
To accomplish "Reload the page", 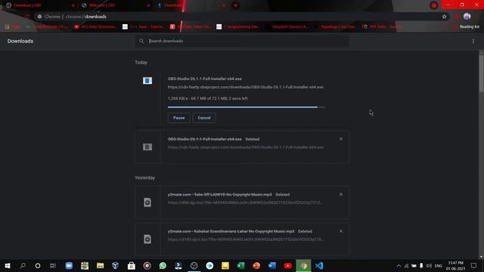I will 27,17.
